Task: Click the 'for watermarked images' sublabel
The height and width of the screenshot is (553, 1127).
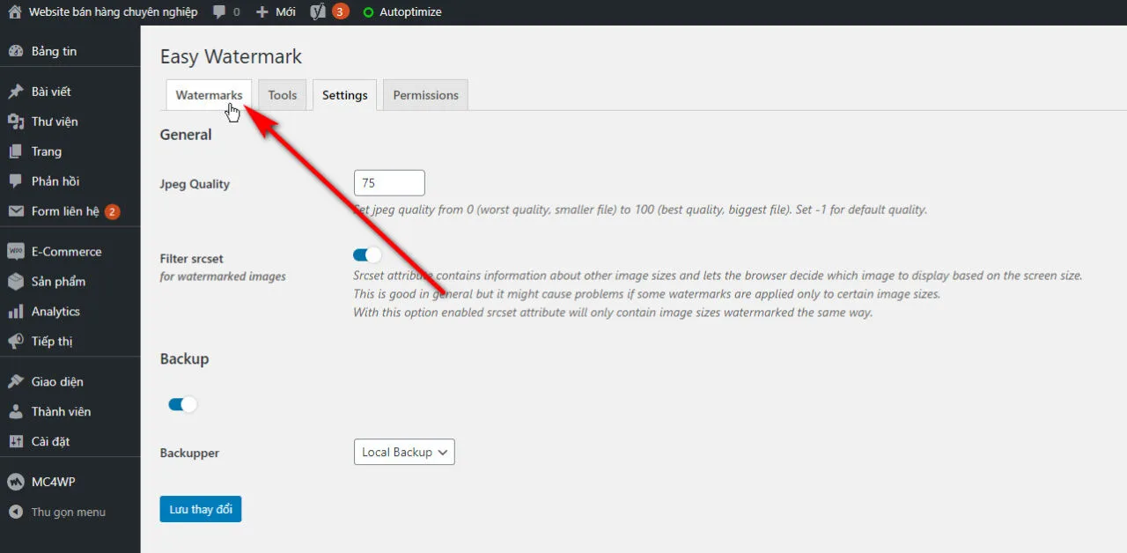Action: pyautogui.click(x=223, y=276)
